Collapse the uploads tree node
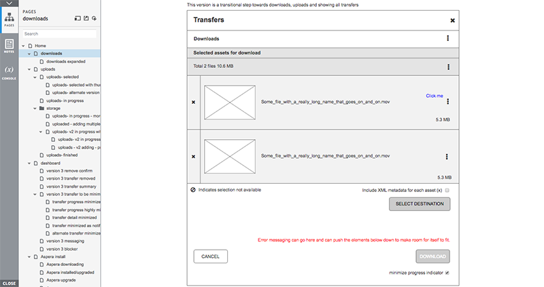 click(x=29, y=69)
